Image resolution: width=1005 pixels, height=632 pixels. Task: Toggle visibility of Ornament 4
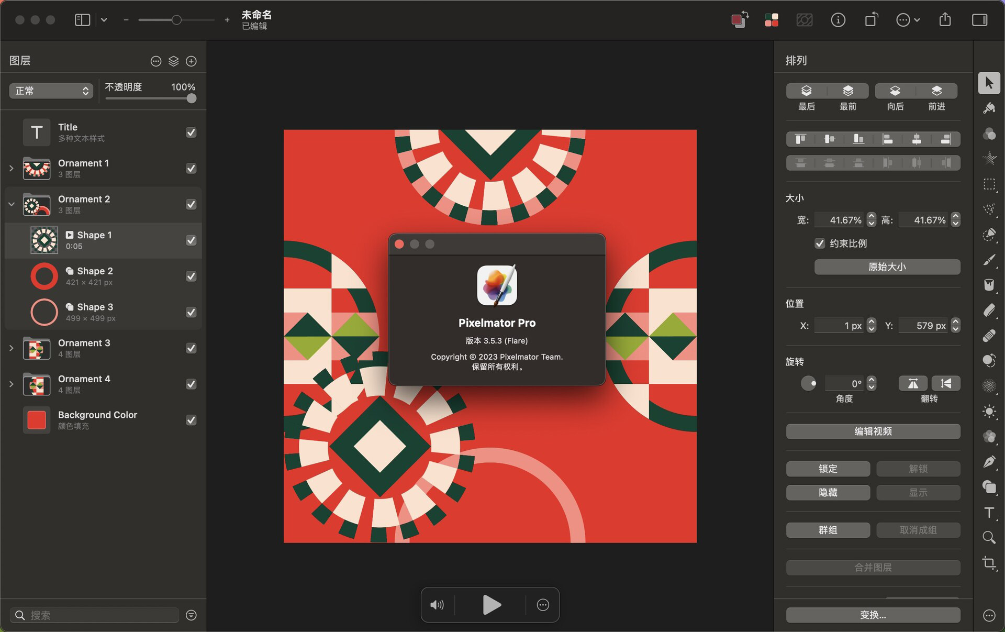(191, 384)
